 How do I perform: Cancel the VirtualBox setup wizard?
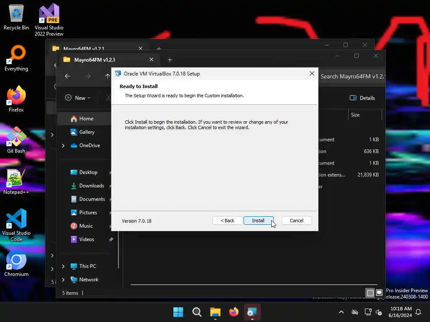click(296, 221)
